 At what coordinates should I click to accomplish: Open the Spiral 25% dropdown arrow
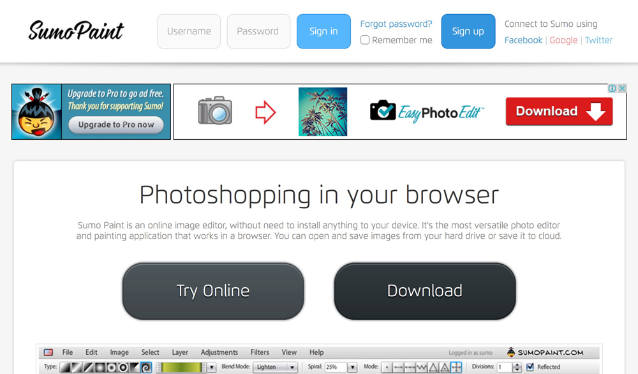tap(352, 367)
